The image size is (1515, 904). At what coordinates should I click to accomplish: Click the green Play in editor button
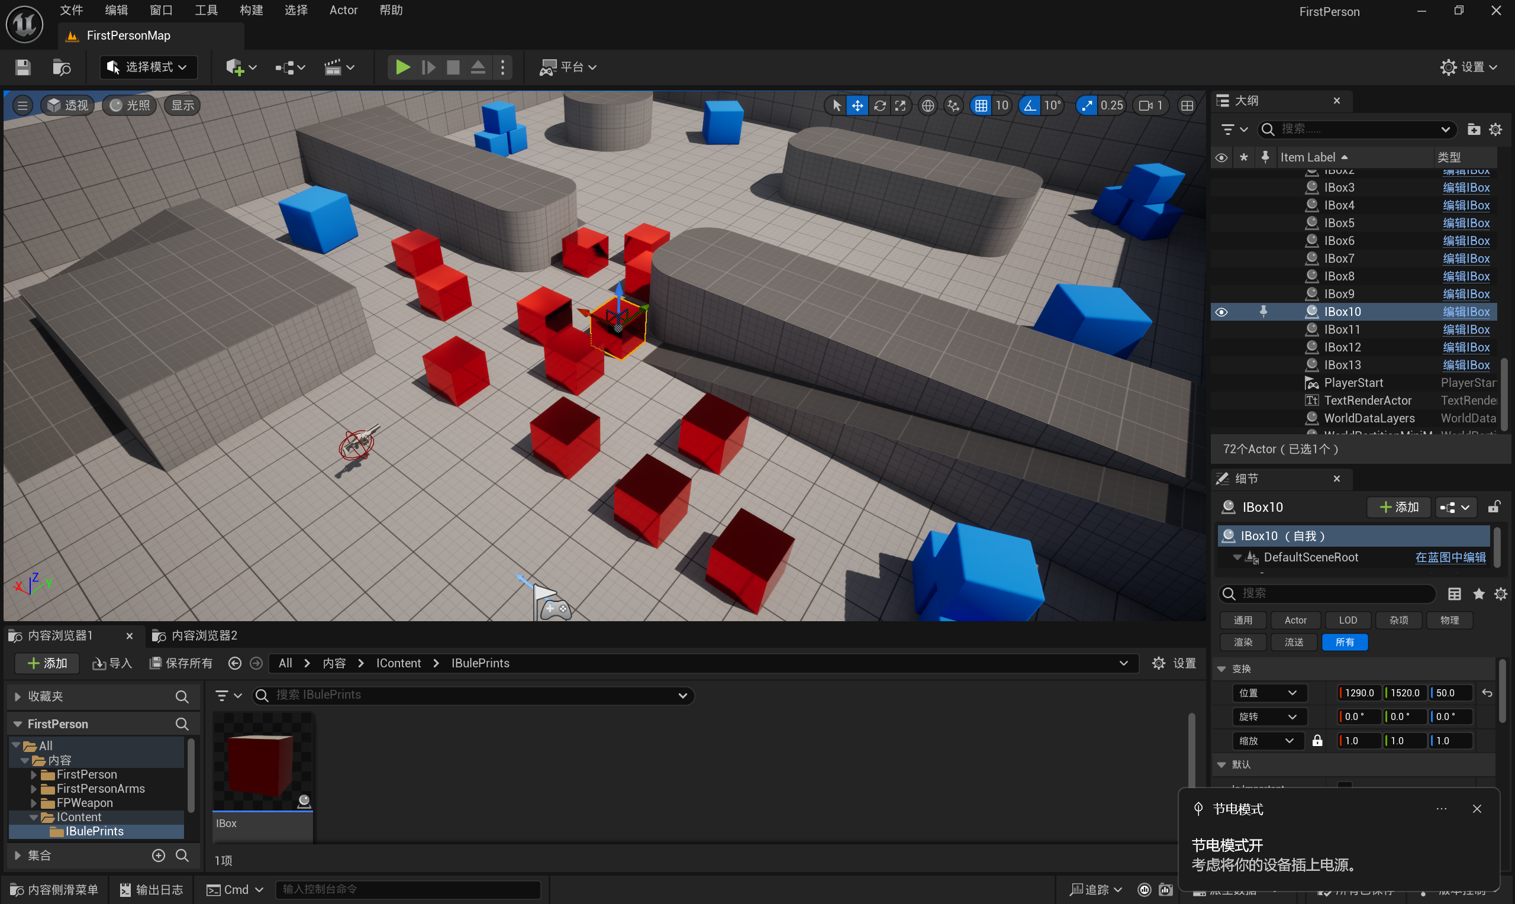click(x=402, y=67)
